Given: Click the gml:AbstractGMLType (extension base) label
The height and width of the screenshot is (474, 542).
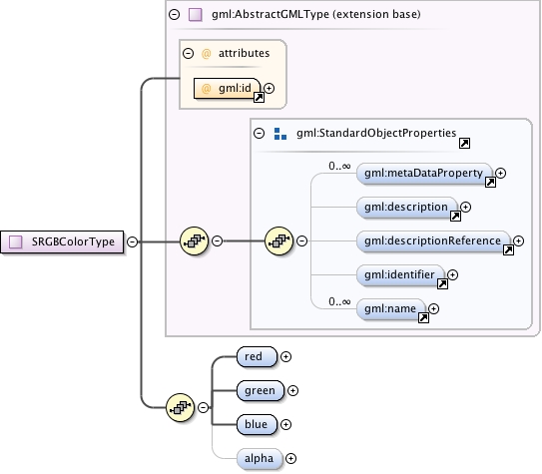Looking at the screenshot, I should tap(316, 15).
